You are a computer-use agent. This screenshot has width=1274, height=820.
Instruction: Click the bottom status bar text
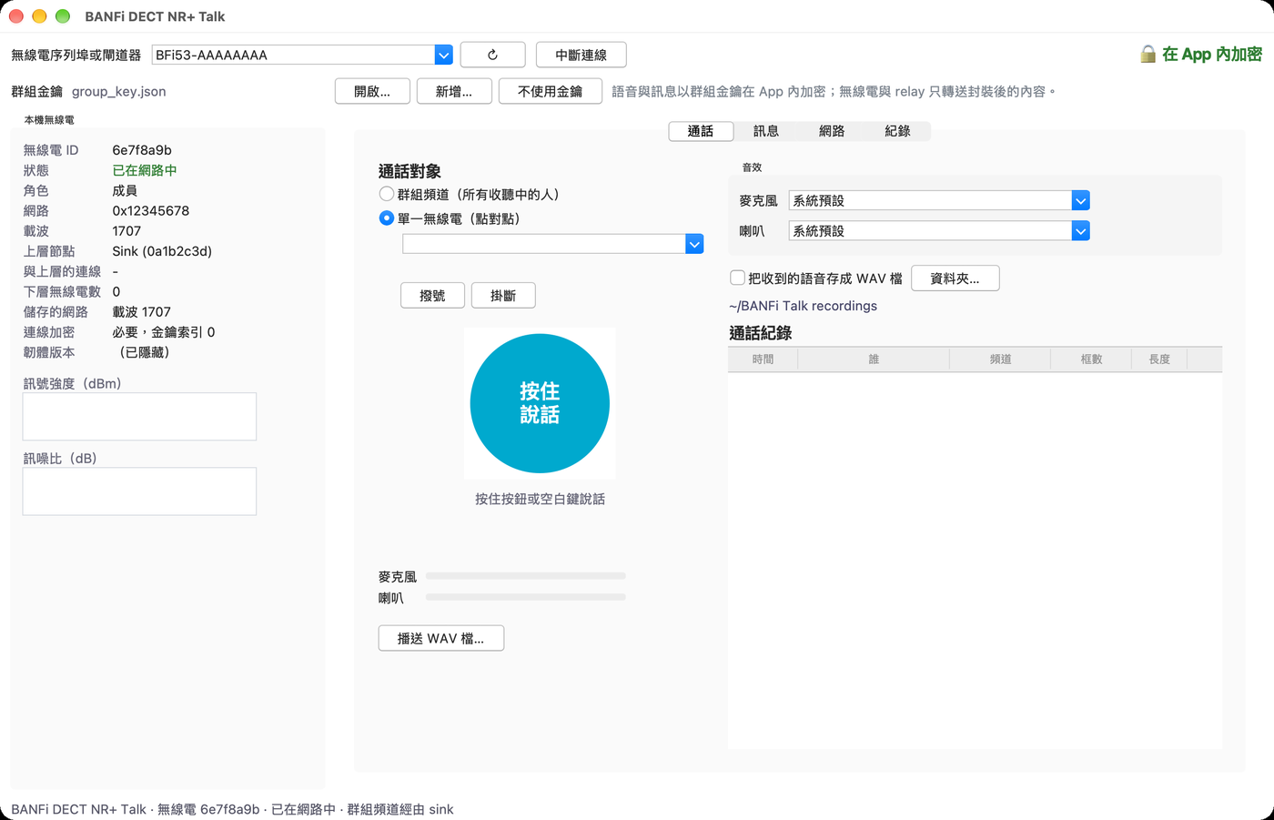(x=232, y=809)
